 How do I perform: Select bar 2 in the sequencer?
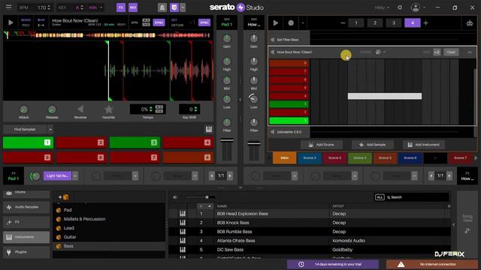coord(375,22)
